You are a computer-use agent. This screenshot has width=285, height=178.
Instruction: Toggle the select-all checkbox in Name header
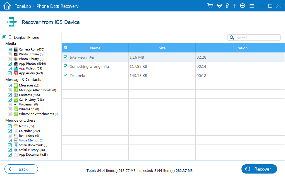[x=66, y=48]
